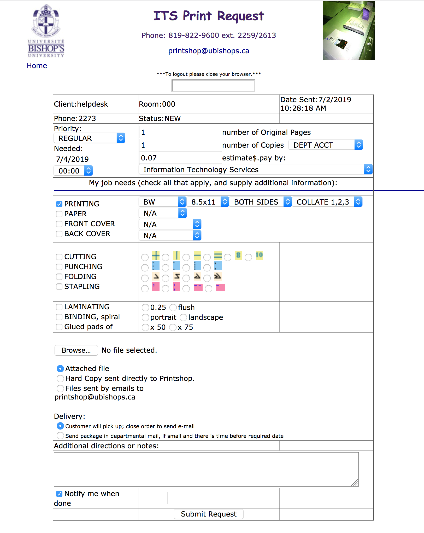Grab the notes textarea resize handle
424x533 pixels.
tap(355, 483)
